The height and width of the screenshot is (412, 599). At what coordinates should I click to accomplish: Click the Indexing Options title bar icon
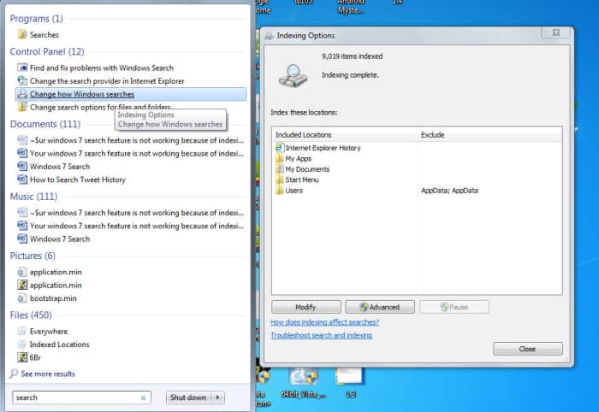pyautogui.click(x=269, y=36)
